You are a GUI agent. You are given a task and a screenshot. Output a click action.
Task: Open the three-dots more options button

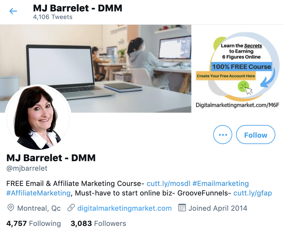click(222, 135)
